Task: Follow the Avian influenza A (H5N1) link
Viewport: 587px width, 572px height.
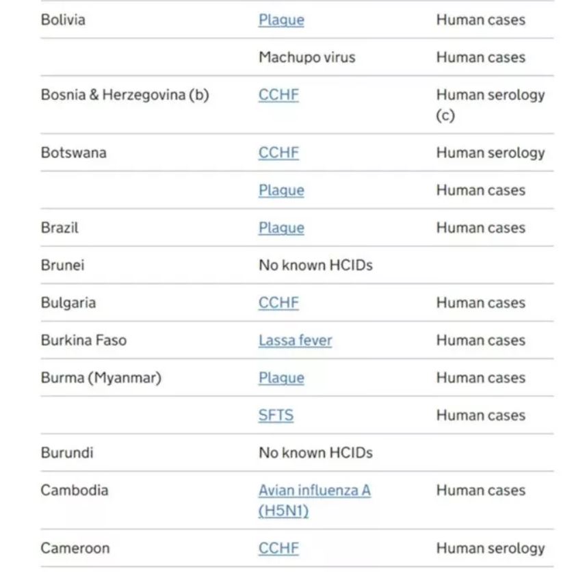Action: [x=314, y=500]
